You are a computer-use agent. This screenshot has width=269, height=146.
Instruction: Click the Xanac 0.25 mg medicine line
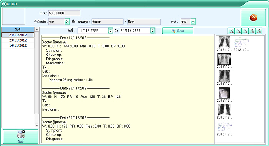click(71, 80)
